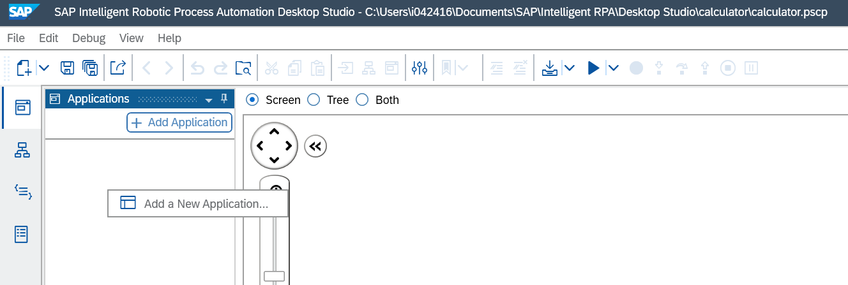Click the Add Application button

click(179, 122)
